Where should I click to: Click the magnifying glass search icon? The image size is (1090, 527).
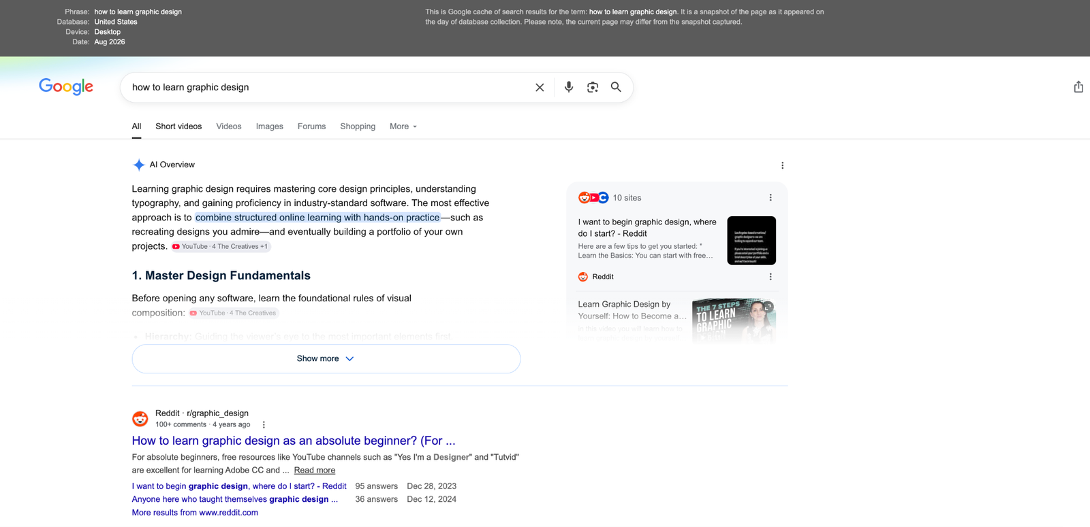coord(616,87)
